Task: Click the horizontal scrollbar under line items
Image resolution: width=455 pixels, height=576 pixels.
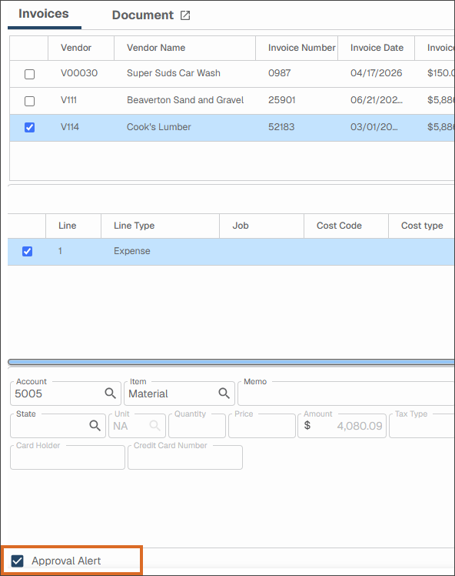Action: pos(231,362)
